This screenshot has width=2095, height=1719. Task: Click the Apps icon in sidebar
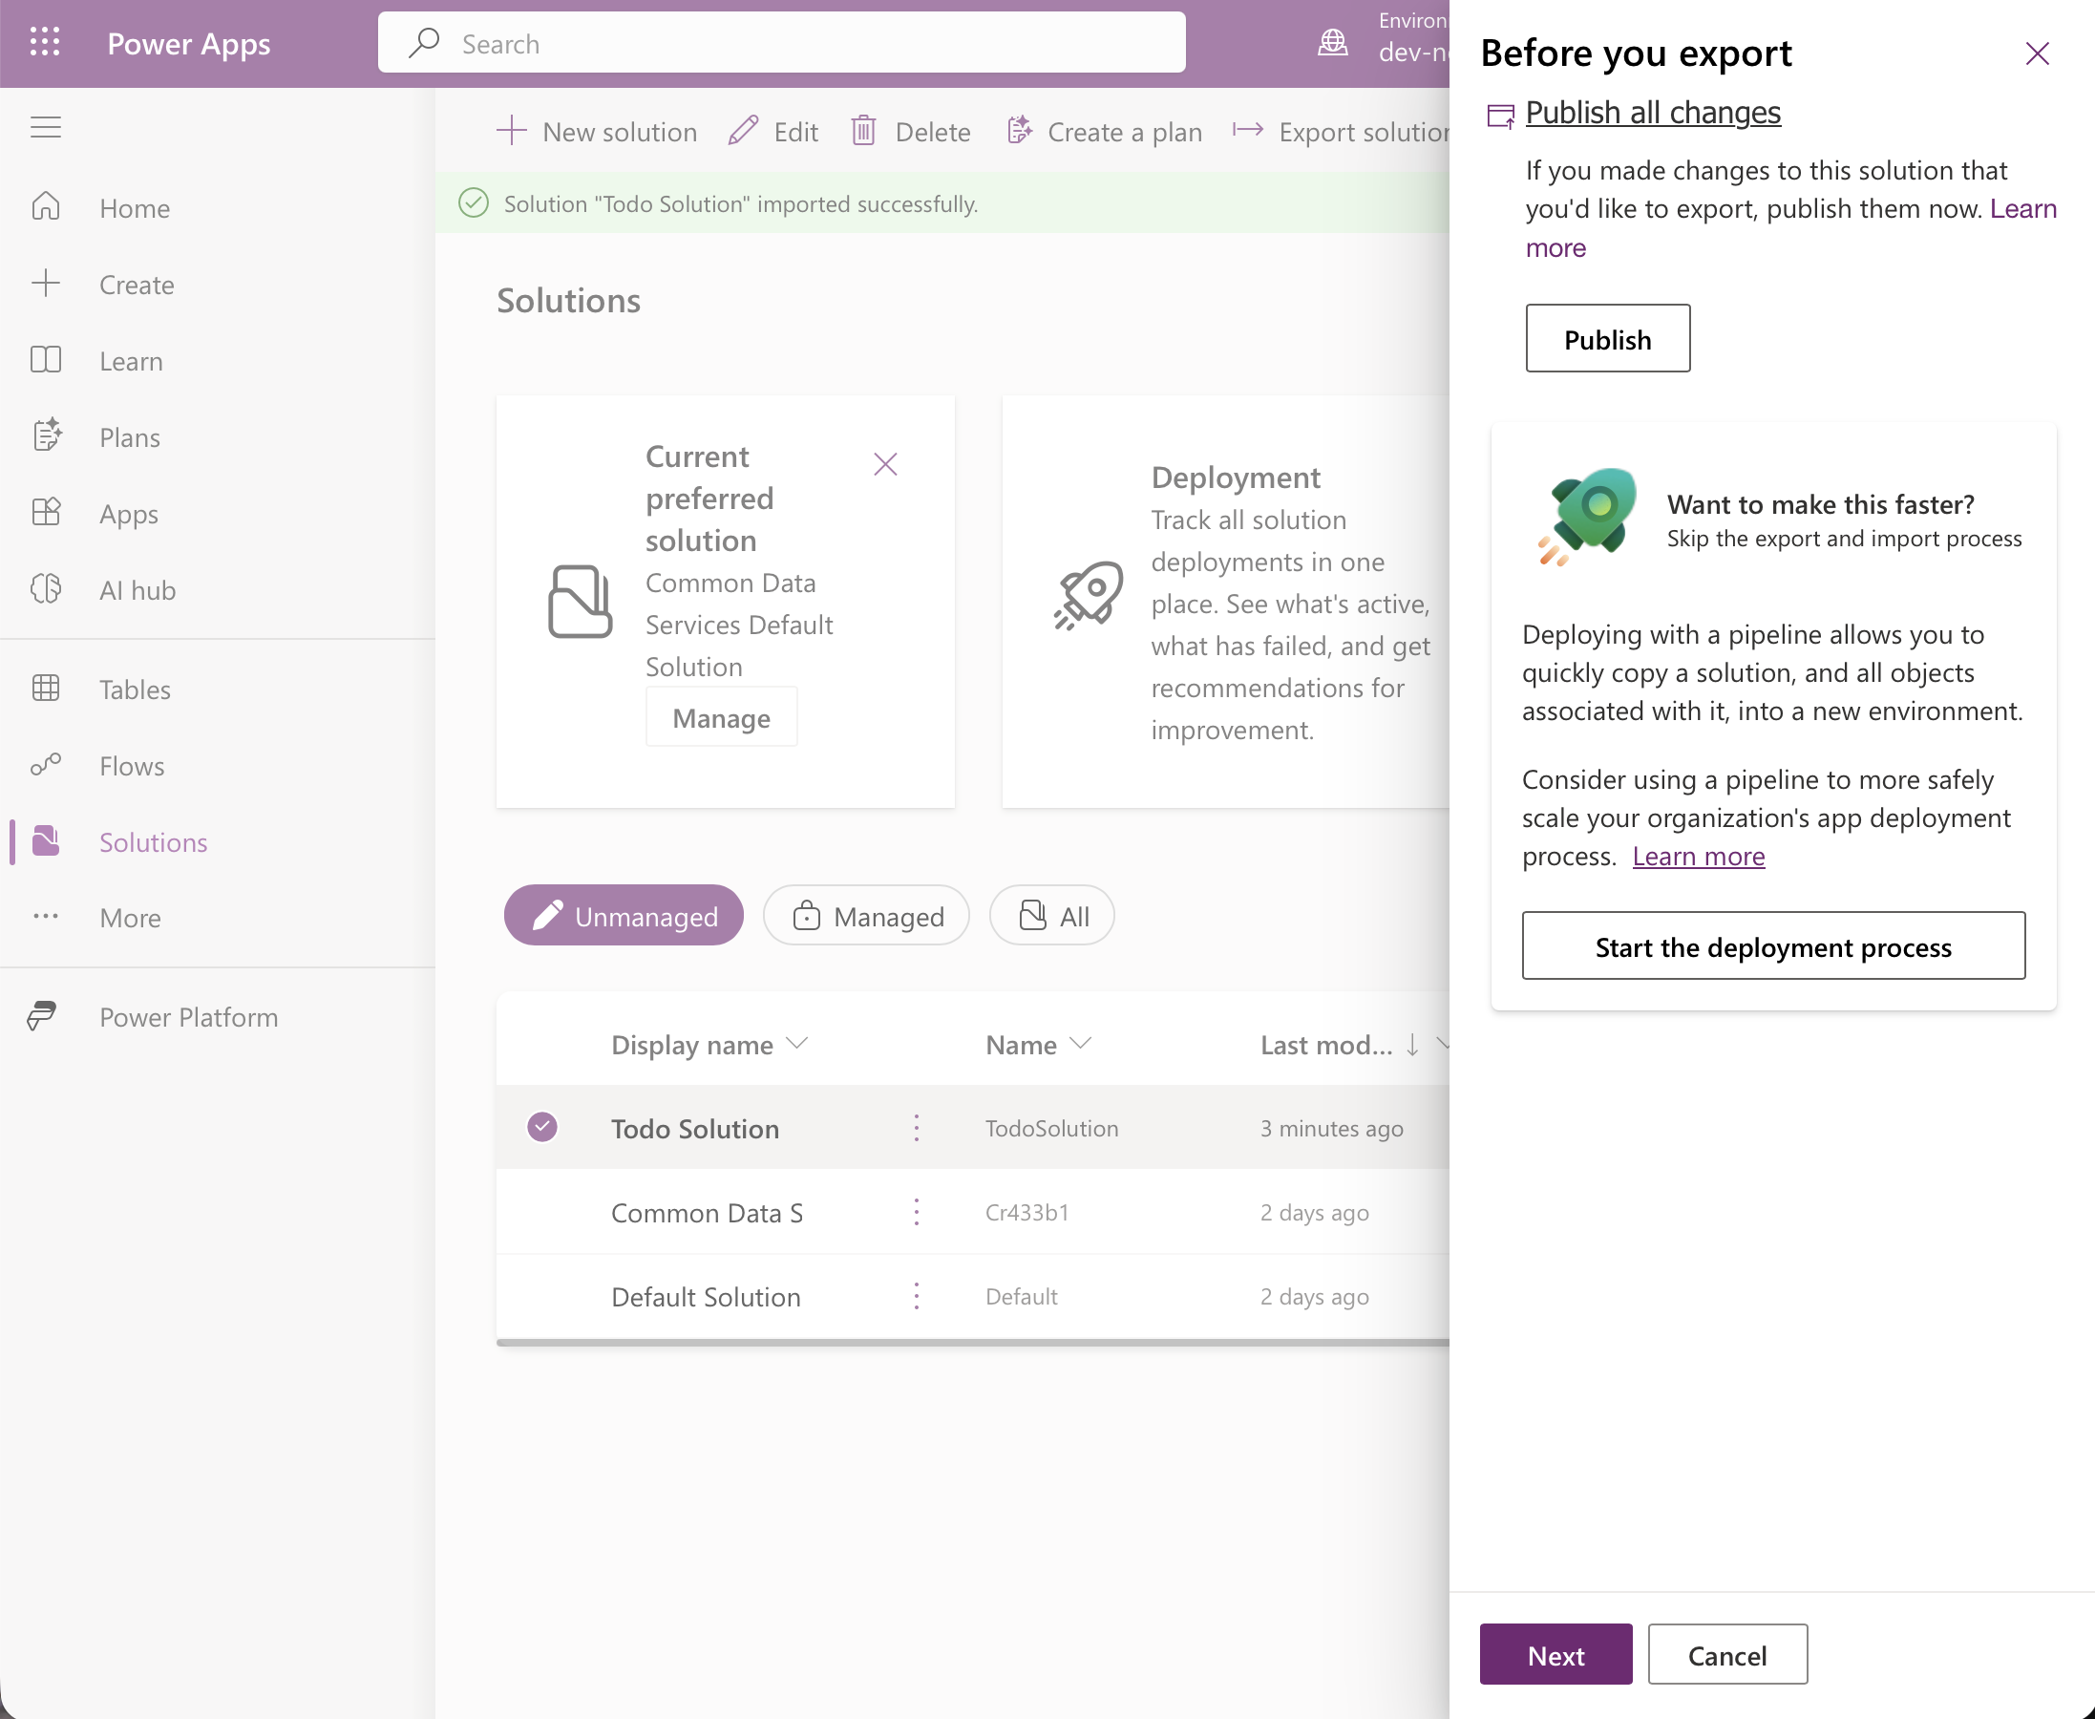pyautogui.click(x=47, y=512)
